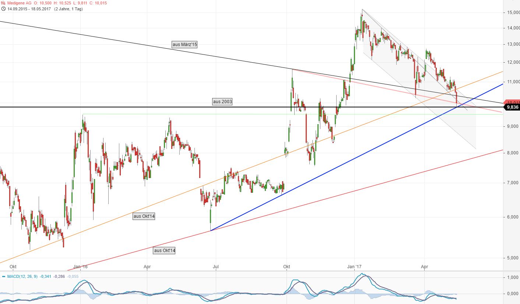Toggle visibility of the orange 'aus Okt'14' trendline label
520x304 pixels.
tap(144, 216)
